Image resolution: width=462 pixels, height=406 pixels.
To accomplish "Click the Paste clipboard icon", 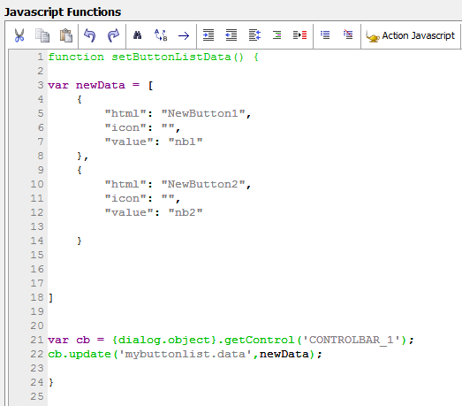I will tap(66, 35).
